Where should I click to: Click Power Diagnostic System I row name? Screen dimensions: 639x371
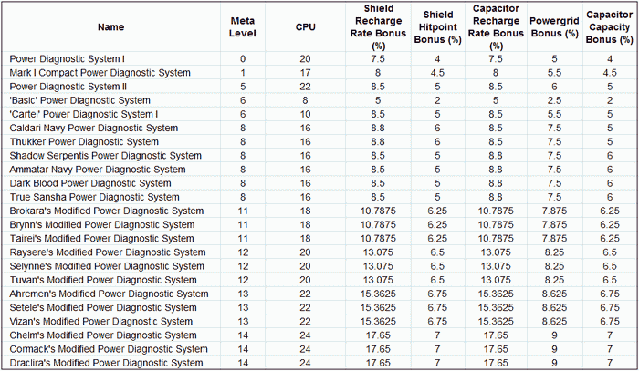(68, 59)
